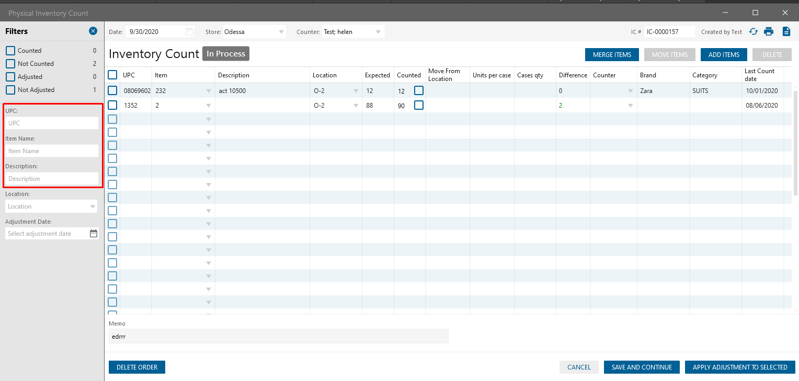Image resolution: width=799 pixels, height=381 pixels.
Task: Minimize the Physical Inventory Count window
Action: (725, 13)
